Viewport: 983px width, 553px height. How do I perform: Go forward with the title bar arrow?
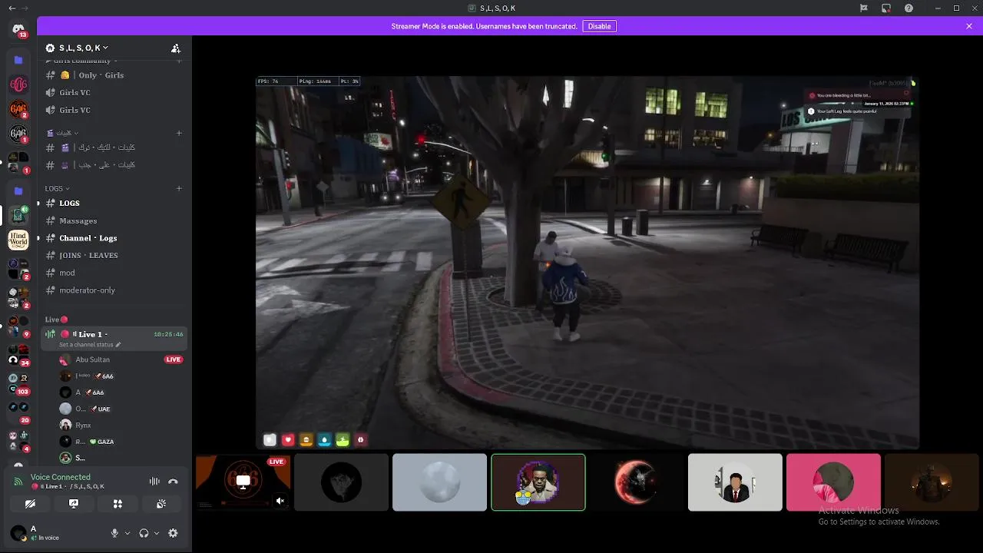tap(25, 8)
